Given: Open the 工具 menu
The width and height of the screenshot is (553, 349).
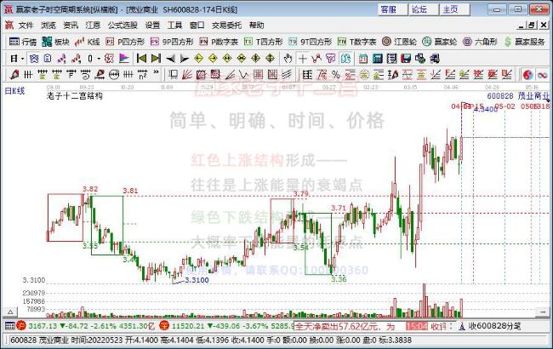Looking at the screenshot, I should (x=174, y=25).
